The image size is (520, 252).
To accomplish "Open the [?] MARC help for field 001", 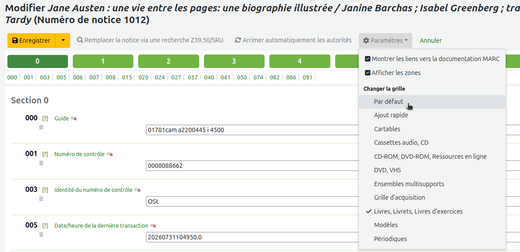I will [x=45, y=154].
